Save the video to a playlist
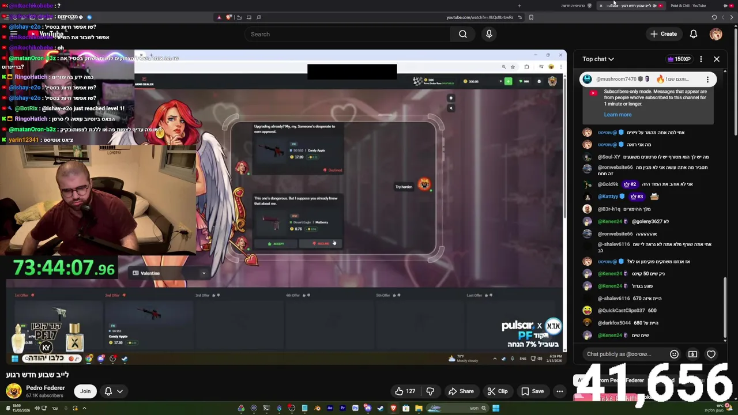Viewport: 738px width, 415px height. 532,391
